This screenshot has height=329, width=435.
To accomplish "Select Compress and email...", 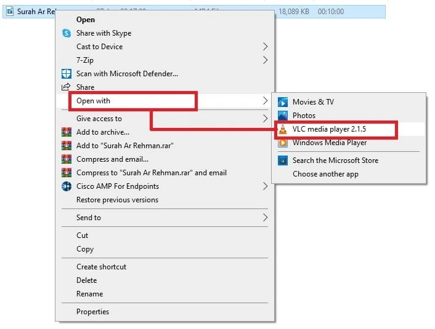I will click(x=165, y=159).
